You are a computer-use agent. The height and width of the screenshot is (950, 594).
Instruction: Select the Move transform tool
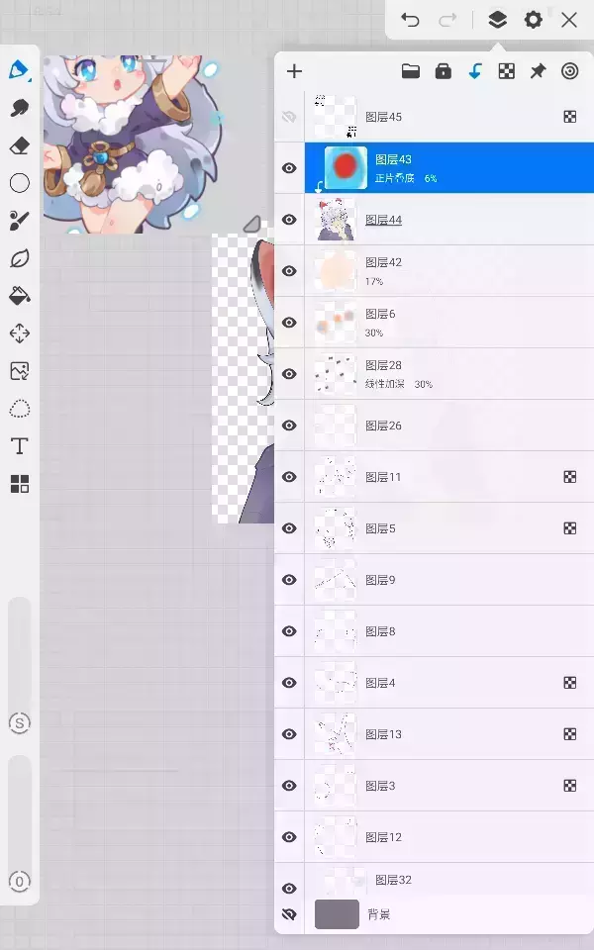[20, 333]
